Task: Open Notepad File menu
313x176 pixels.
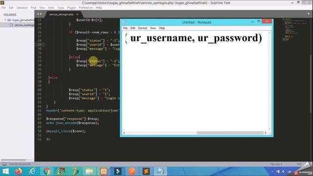Action: 125,28
